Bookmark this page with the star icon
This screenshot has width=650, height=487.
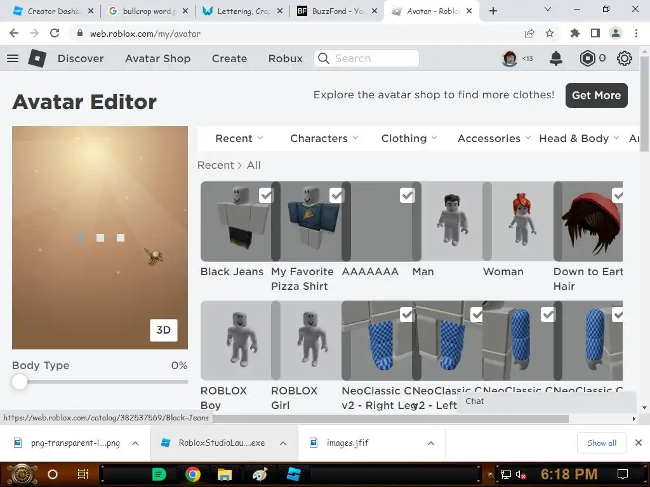click(x=550, y=33)
